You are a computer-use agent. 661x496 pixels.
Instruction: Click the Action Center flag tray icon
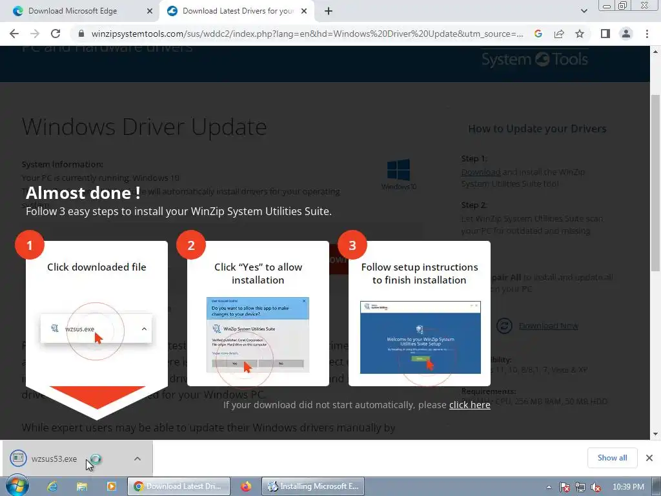pyautogui.click(x=564, y=487)
